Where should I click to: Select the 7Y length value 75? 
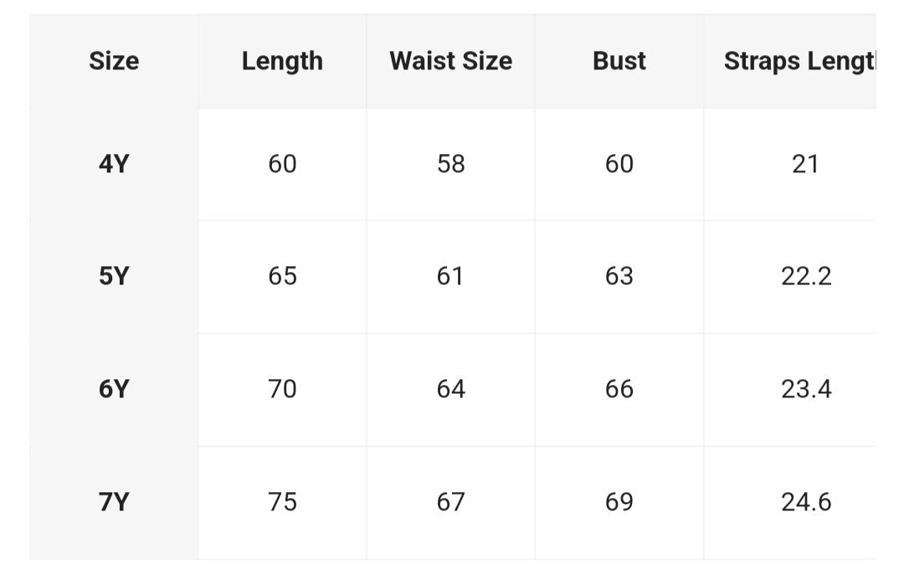point(282,502)
